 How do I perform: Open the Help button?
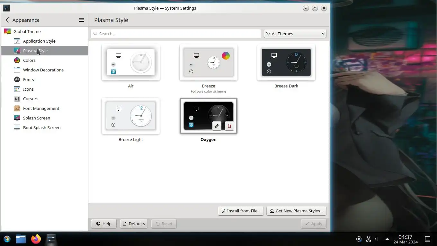tap(104, 224)
